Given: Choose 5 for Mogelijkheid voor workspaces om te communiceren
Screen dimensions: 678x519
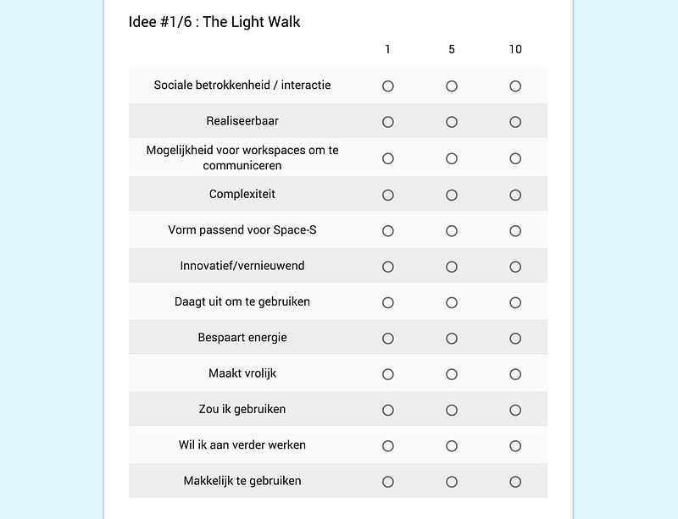Looking at the screenshot, I should click(x=452, y=158).
